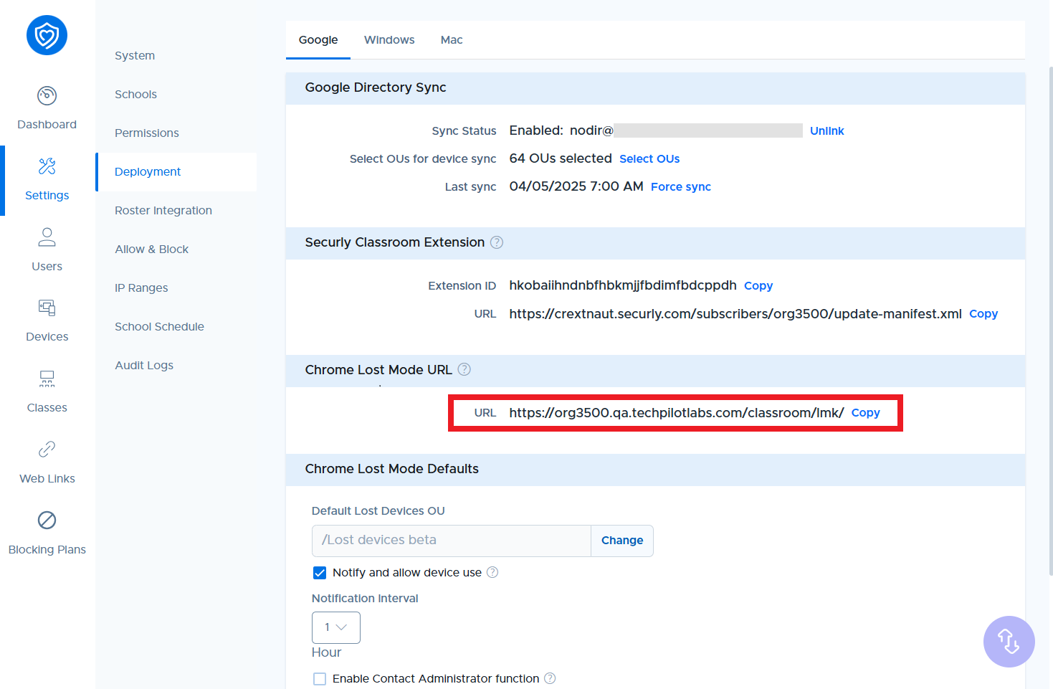Viewport: 1053px width, 689px height.
Task: Click Unlink next to sync status
Action: tap(827, 131)
